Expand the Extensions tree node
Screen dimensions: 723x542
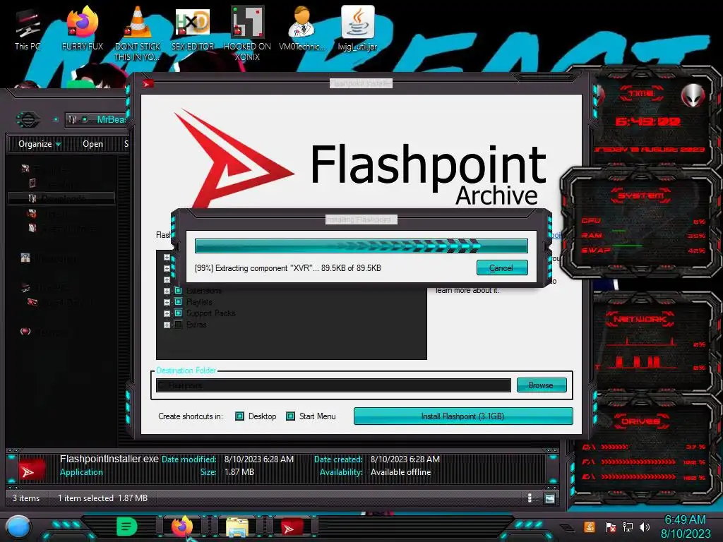tap(167, 291)
